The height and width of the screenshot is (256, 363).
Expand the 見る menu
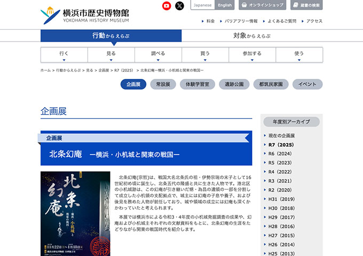(x=111, y=55)
